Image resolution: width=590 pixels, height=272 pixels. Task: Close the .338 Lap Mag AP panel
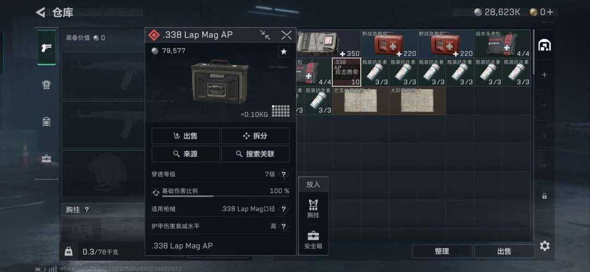(x=286, y=35)
